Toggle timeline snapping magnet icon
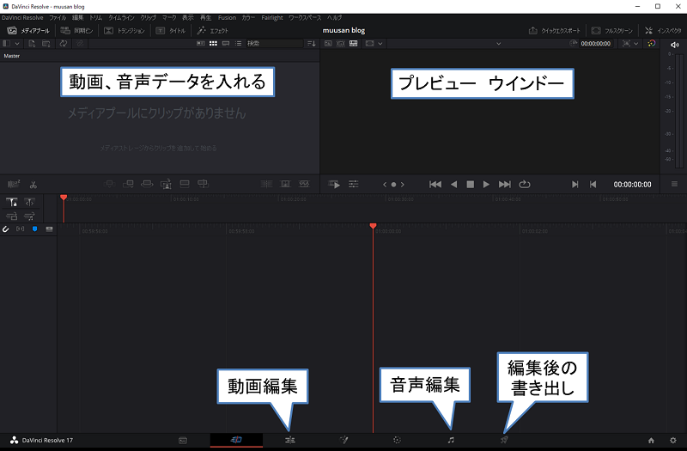This screenshot has width=687, height=451. point(6,229)
